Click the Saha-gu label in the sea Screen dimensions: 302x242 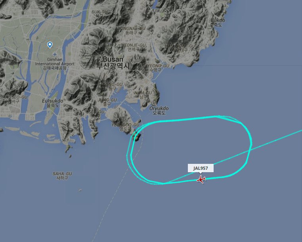[62, 176]
